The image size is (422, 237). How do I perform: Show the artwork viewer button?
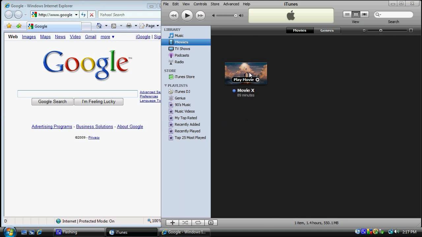[x=211, y=223]
